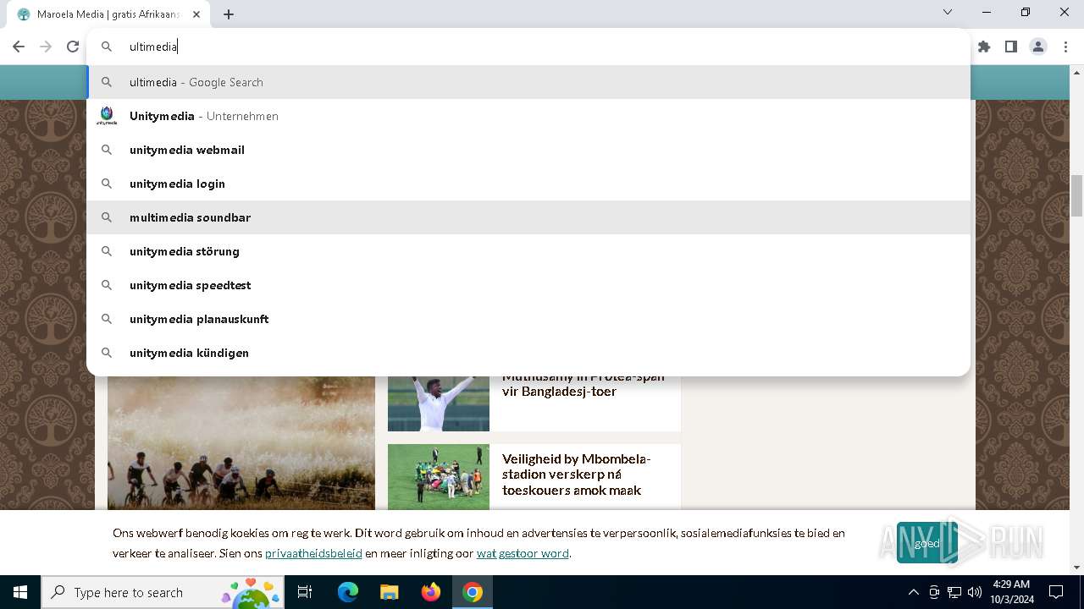Close the Maroela Media tab

click(x=196, y=14)
